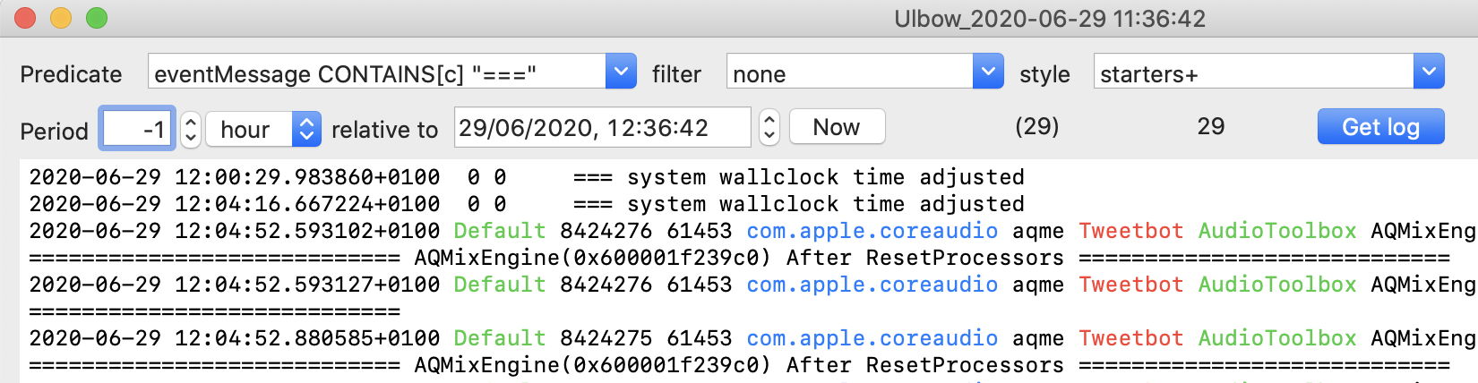Click the style field showing starters+
Viewport: 1478px width, 383px height.
tap(1252, 73)
